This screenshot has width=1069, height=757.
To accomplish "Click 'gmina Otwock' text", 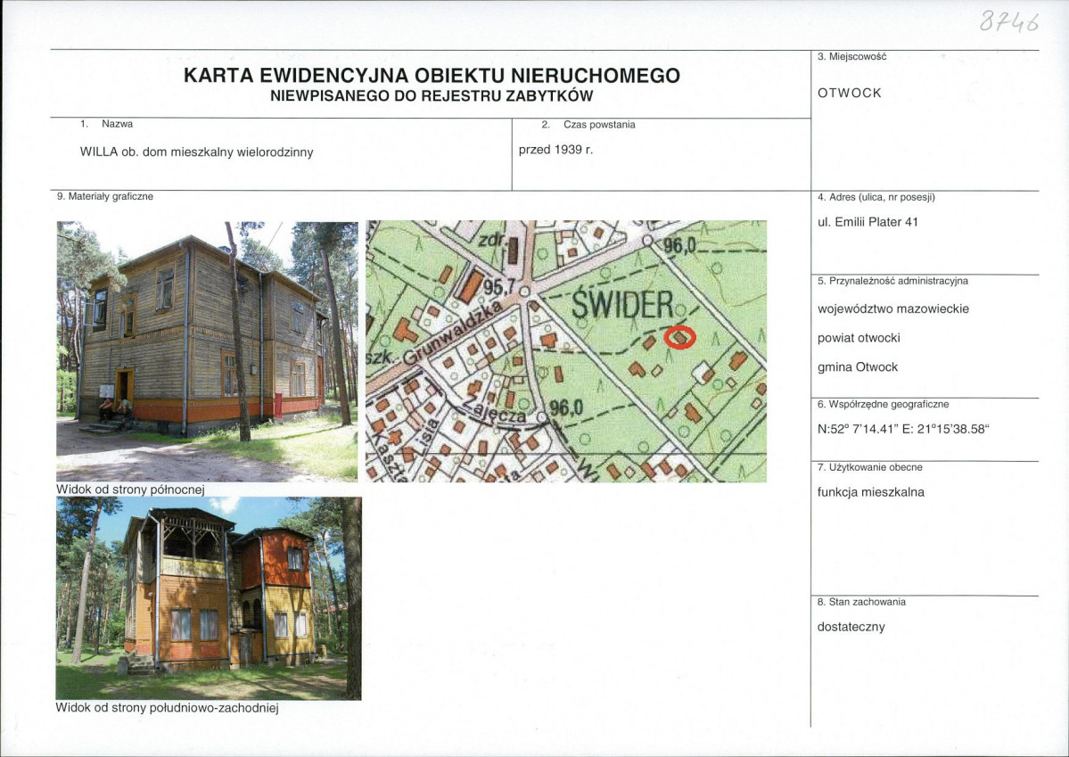I will click(x=858, y=366).
